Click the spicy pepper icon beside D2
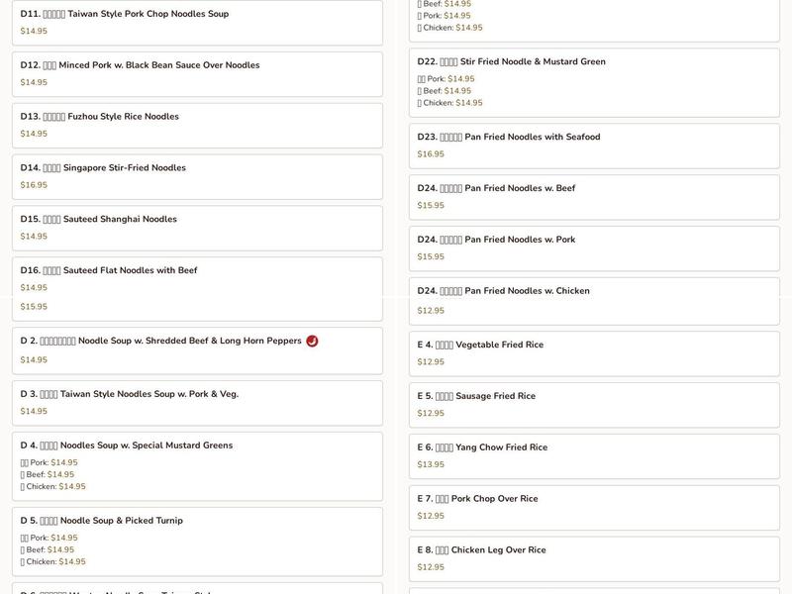The image size is (792, 594). pos(312,341)
